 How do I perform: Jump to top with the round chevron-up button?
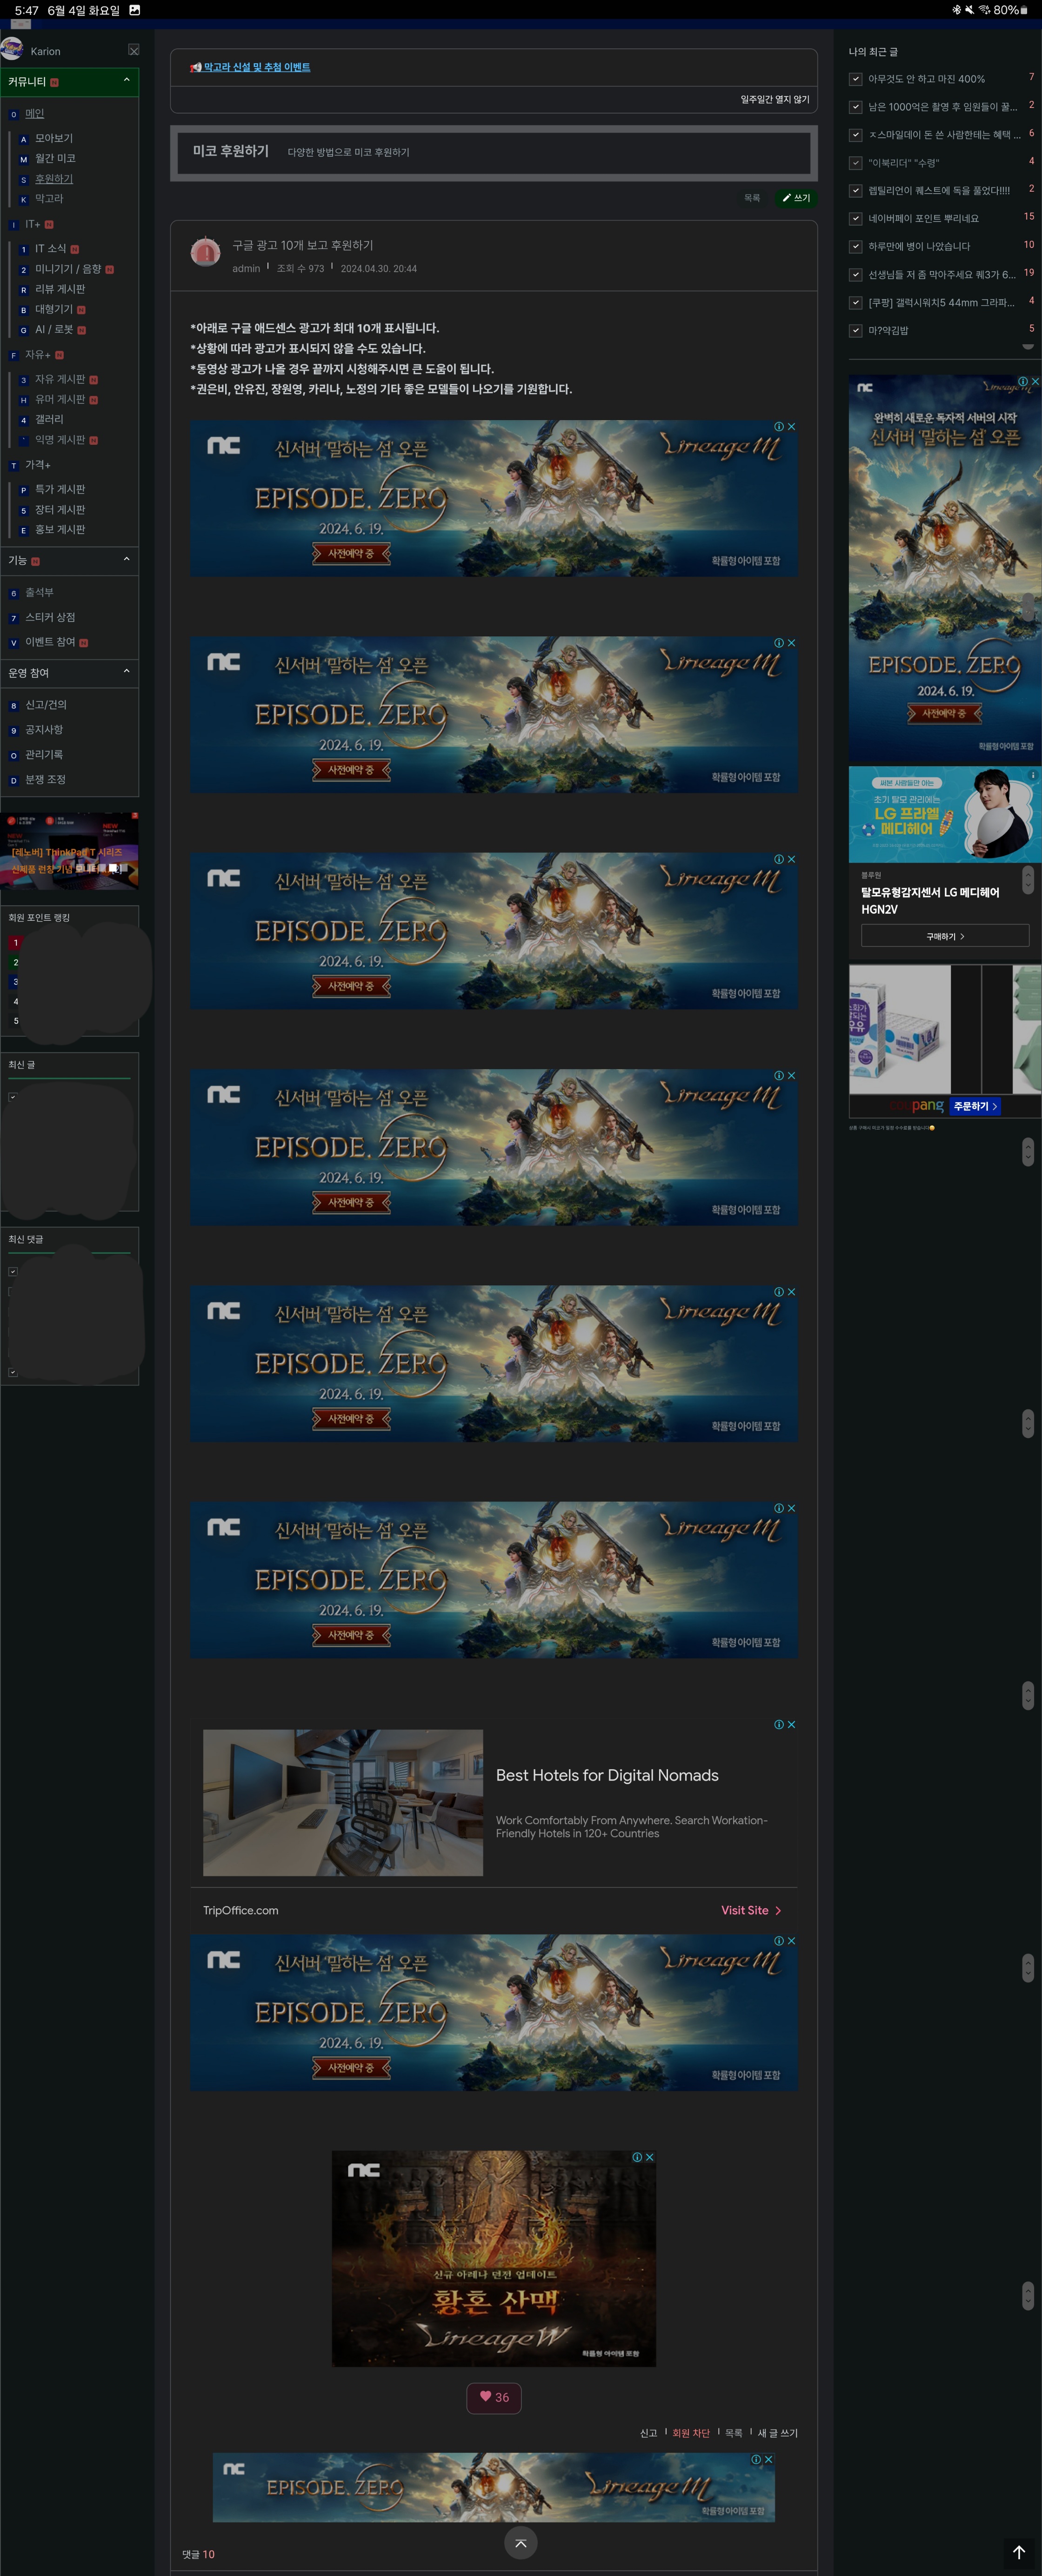520,2543
